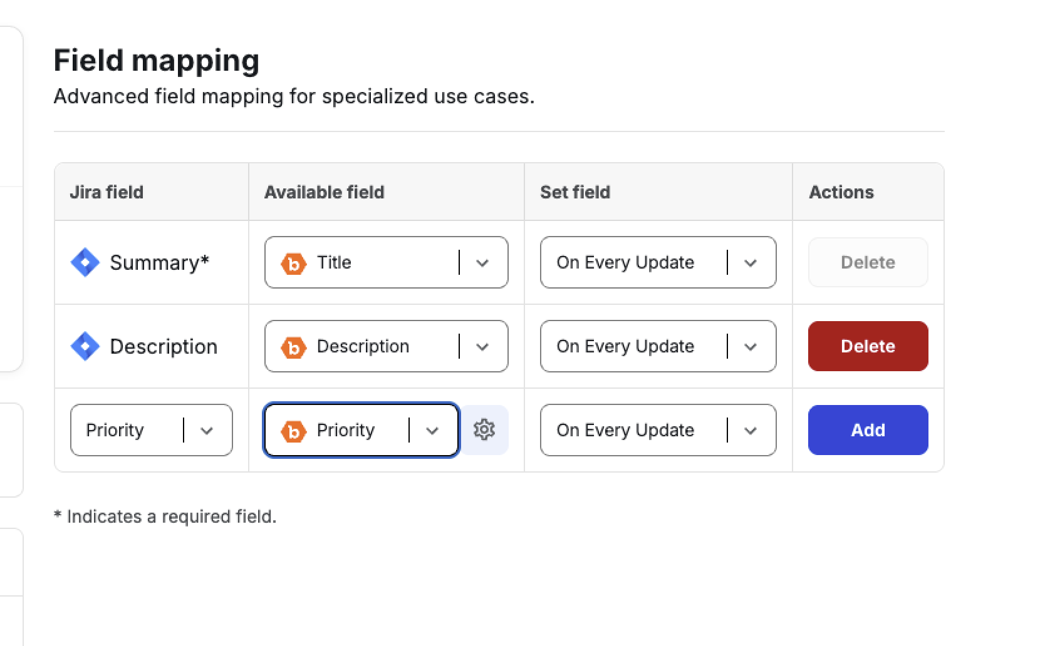
Task: Click the orange icon in Title dropdown
Action: coord(293,264)
